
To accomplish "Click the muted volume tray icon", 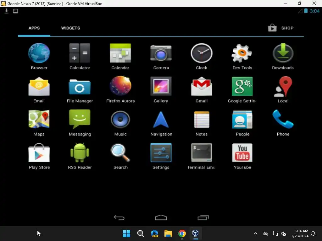I will [x=284, y=233].
